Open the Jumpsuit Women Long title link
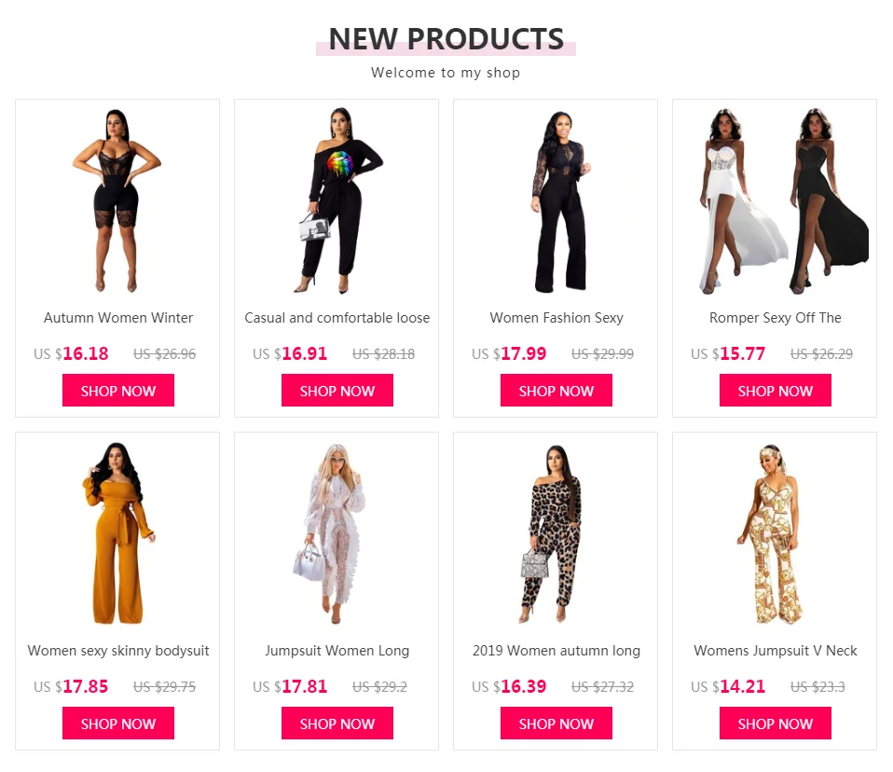 click(337, 651)
